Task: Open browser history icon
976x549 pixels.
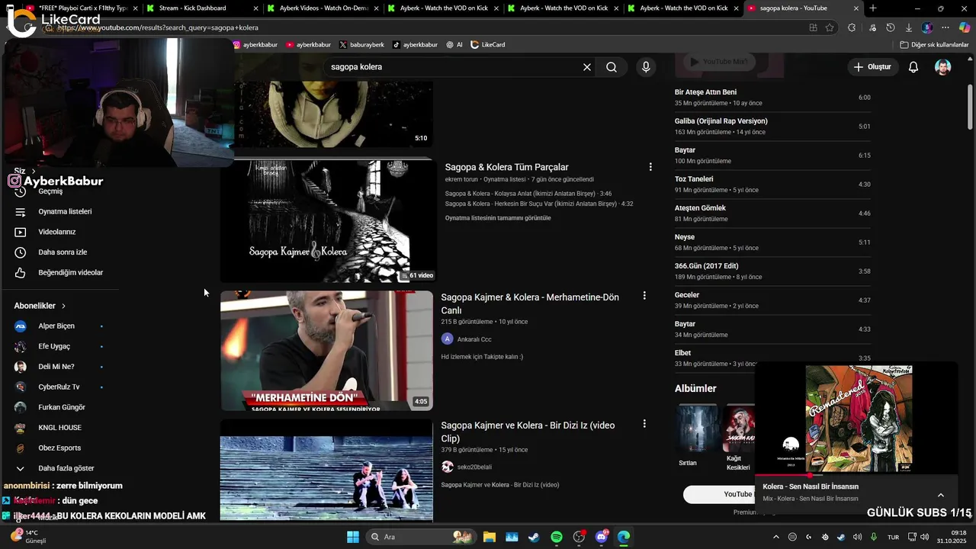Action: (x=891, y=27)
